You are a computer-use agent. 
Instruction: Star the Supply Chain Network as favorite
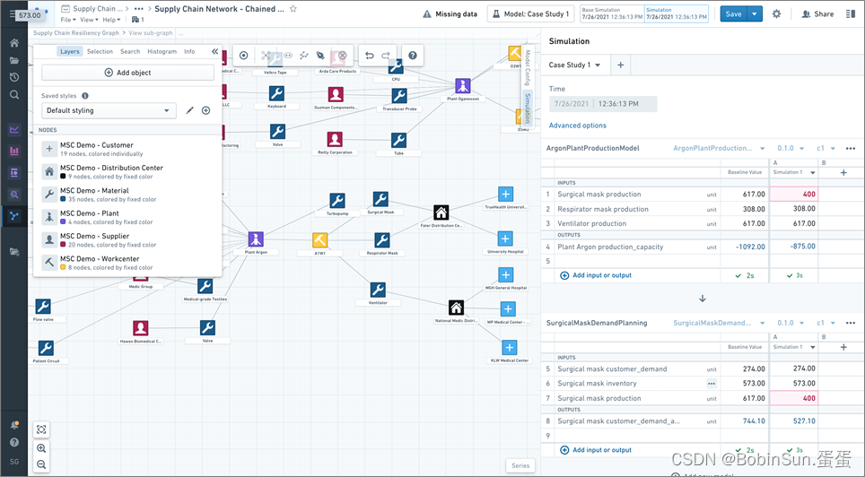[293, 9]
